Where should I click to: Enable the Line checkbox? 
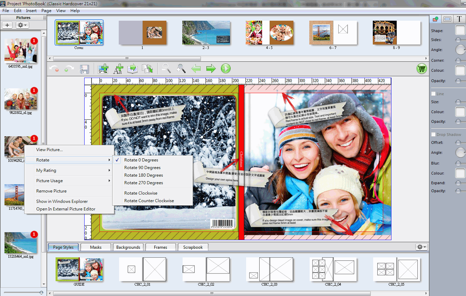434,94
